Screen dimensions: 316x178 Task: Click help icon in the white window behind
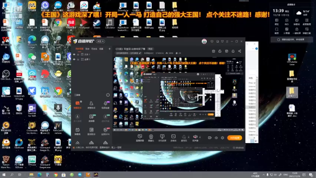(x=256, y=49)
